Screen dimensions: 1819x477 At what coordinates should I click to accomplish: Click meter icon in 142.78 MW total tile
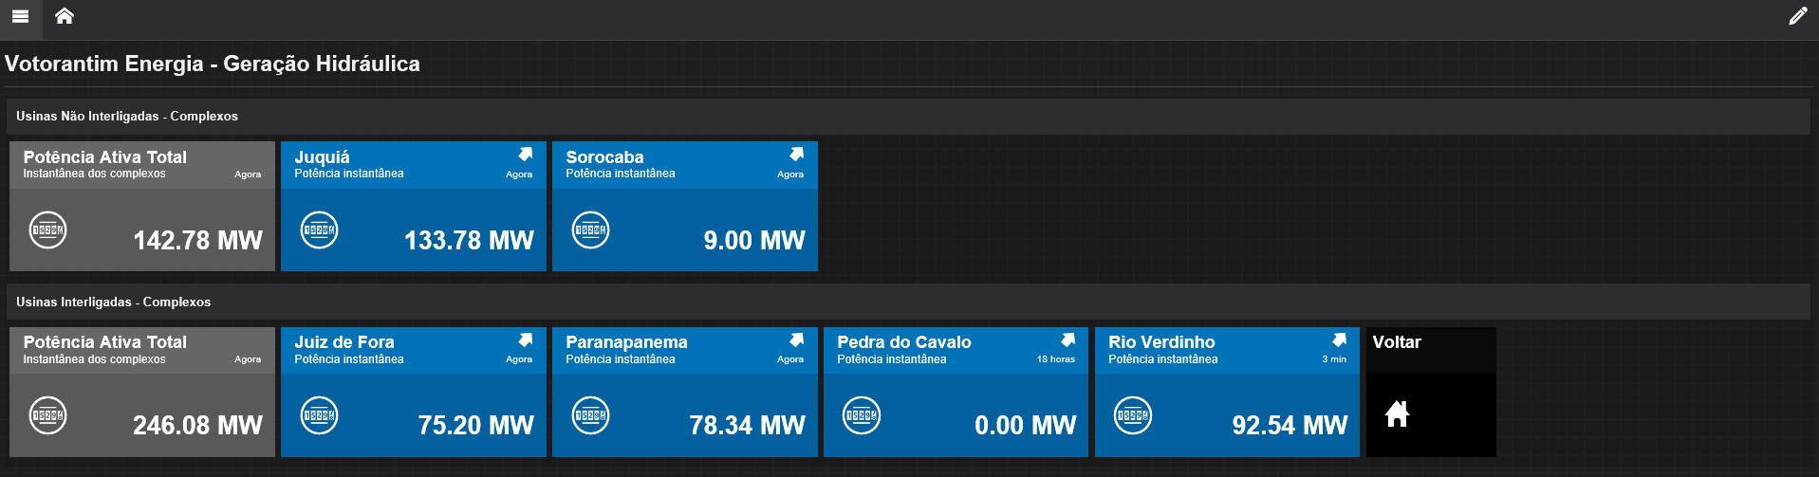coord(47,230)
